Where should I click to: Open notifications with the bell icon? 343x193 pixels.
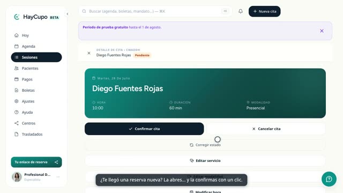click(241, 11)
